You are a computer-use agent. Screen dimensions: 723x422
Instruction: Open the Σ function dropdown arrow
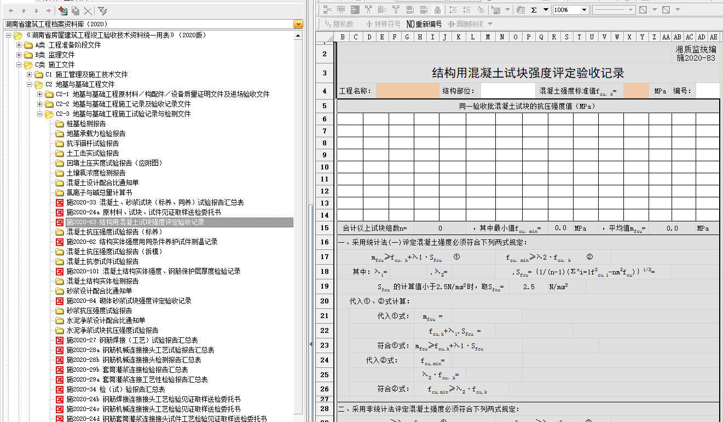[x=546, y=10]
